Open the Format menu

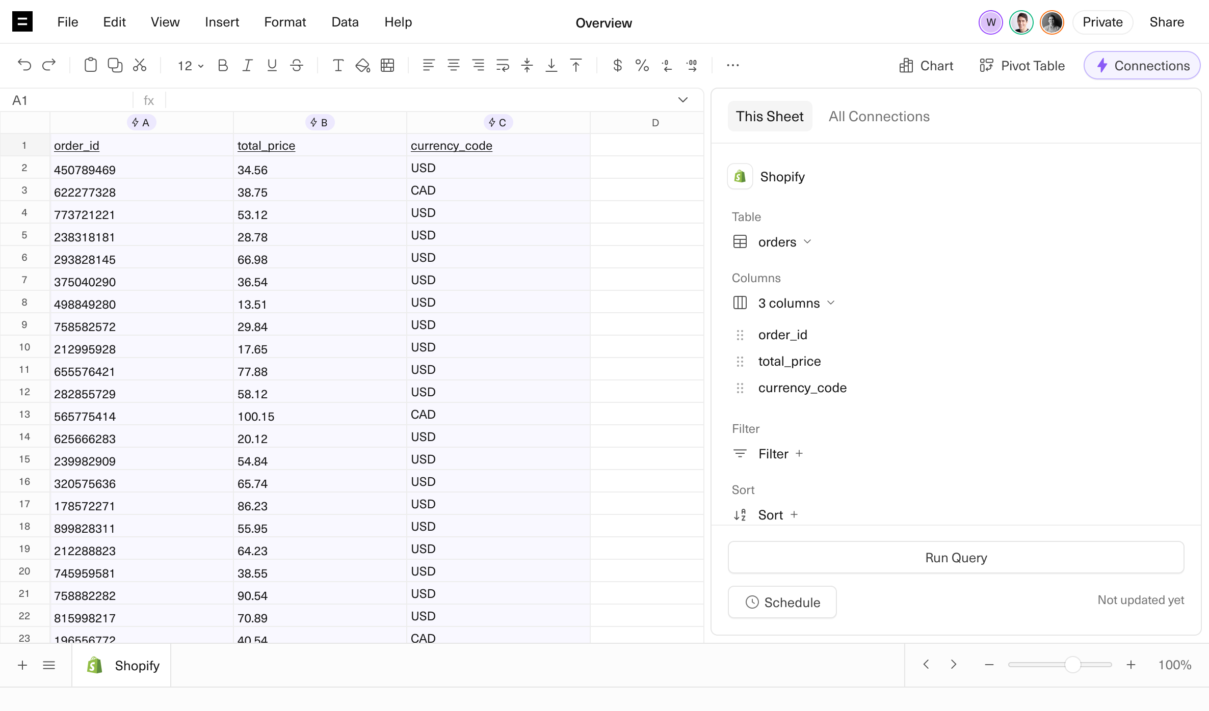tap(284, 22)
